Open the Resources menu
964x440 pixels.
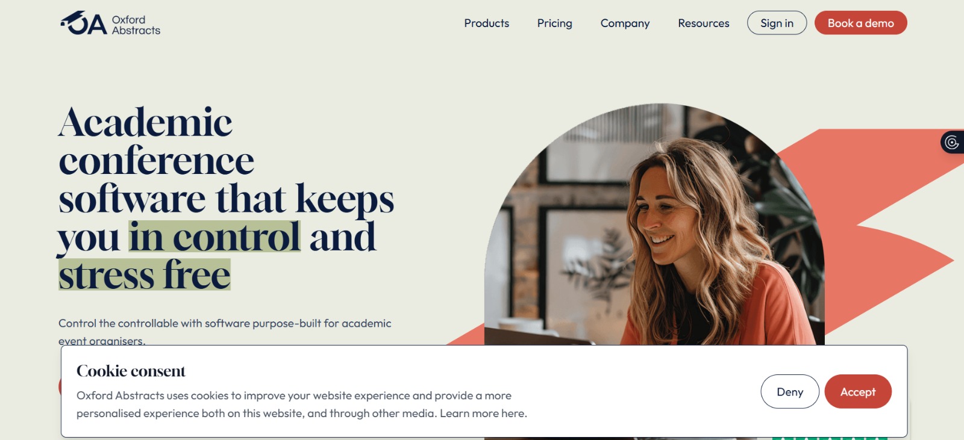tap(703, 23)
